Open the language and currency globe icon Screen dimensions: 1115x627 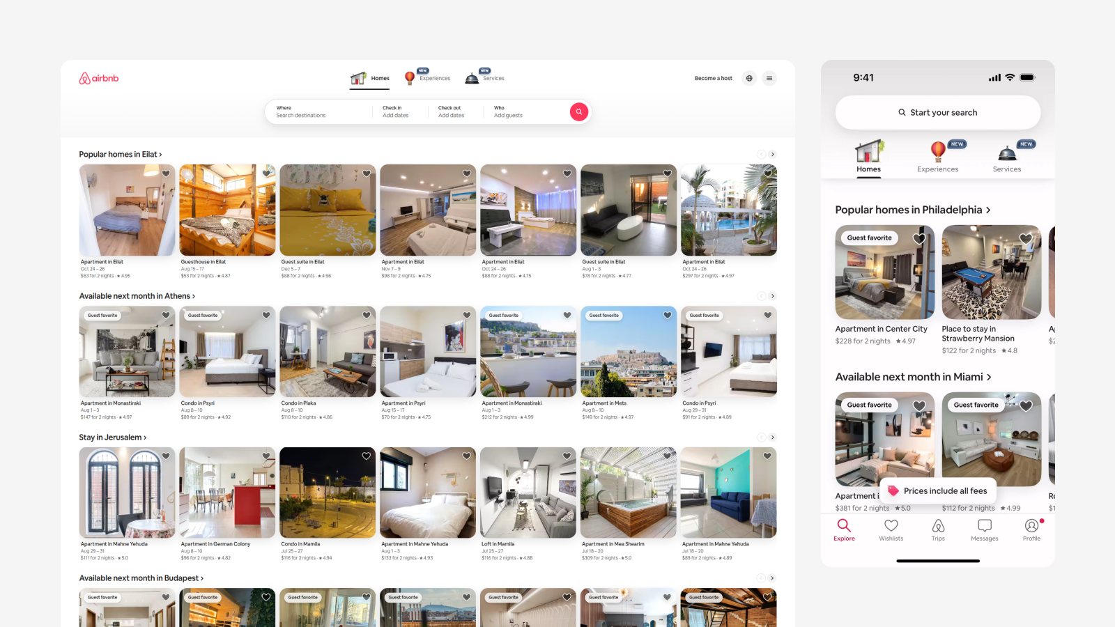coord(749,78)
